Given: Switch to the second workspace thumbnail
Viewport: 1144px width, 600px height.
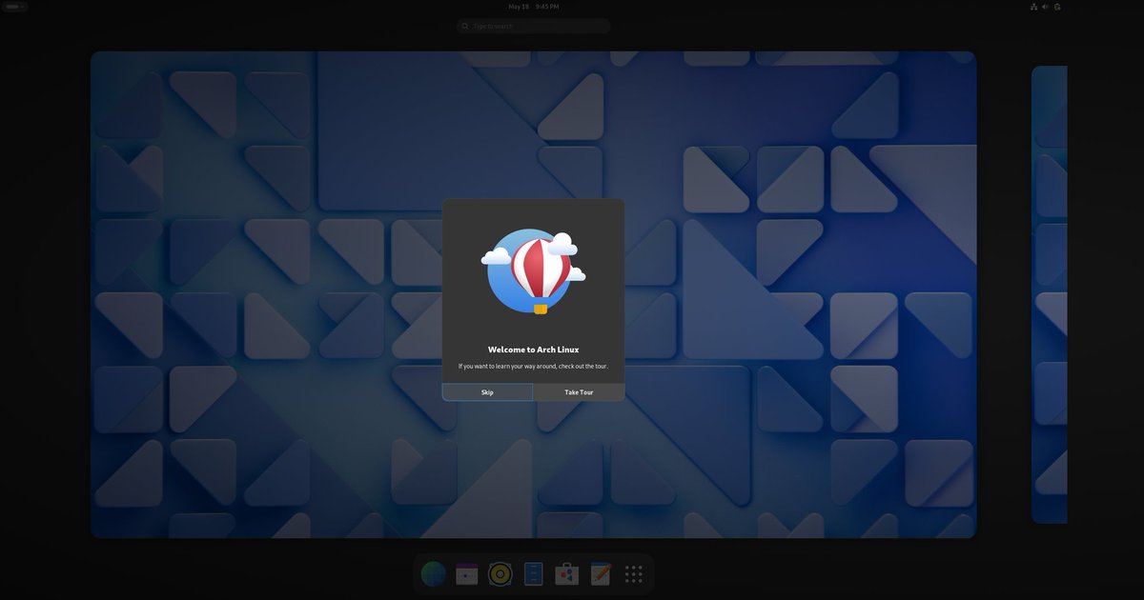Looking at the screenshot, I should point(1049,294).
